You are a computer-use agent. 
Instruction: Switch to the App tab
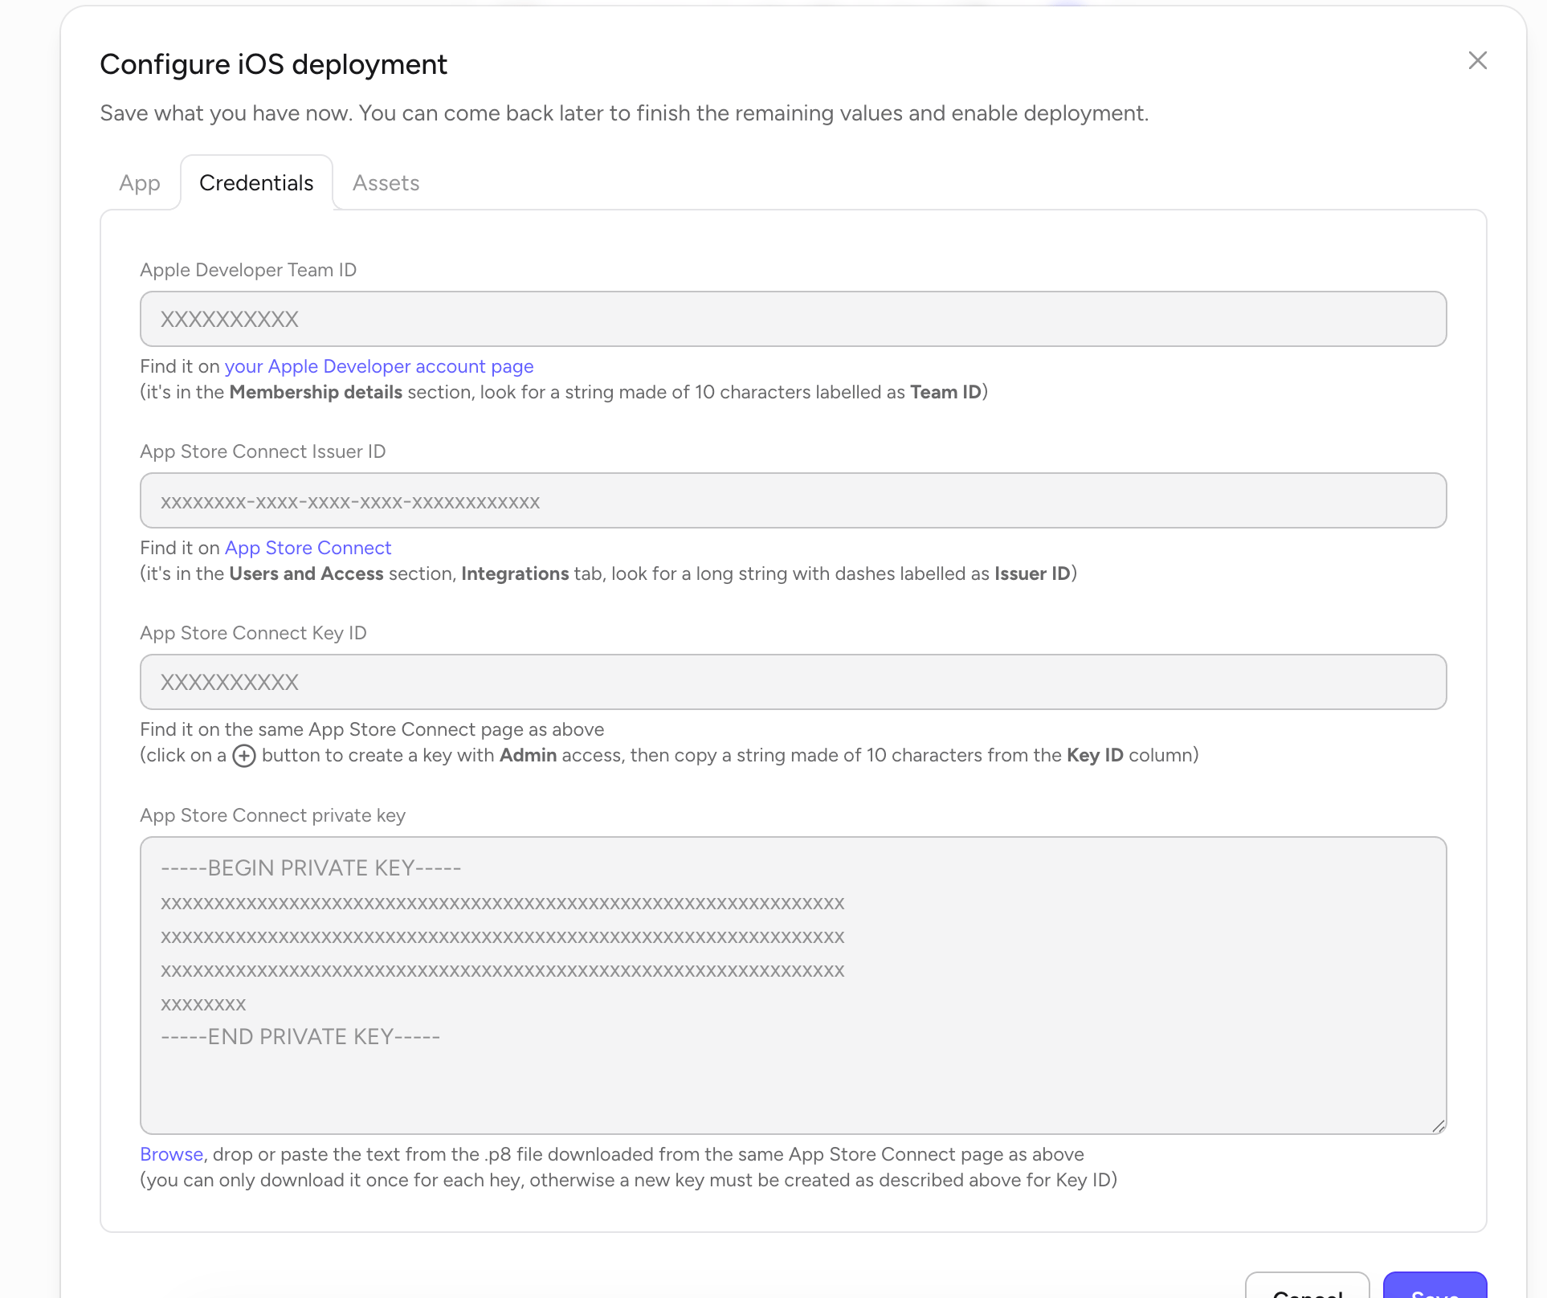(x=140, y=183)
